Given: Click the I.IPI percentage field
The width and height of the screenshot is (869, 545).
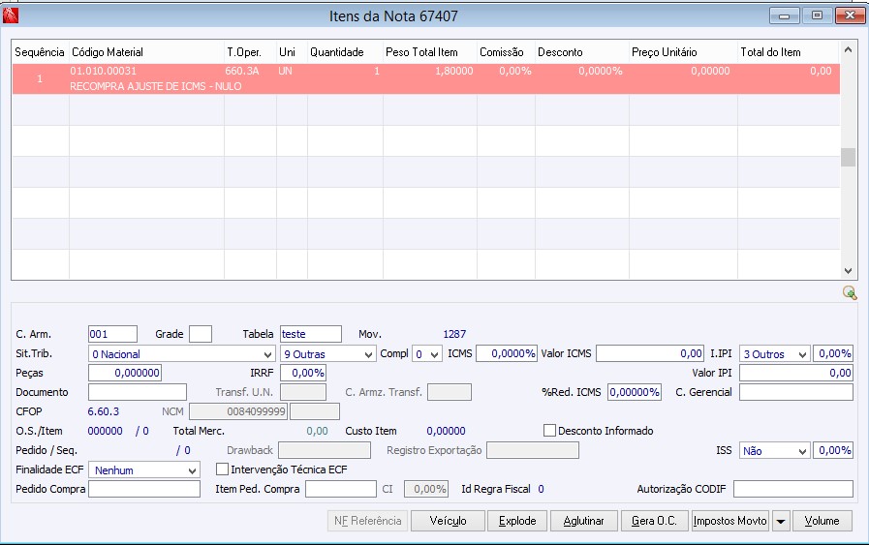Looking at the screenshot, I should point(832,353).
